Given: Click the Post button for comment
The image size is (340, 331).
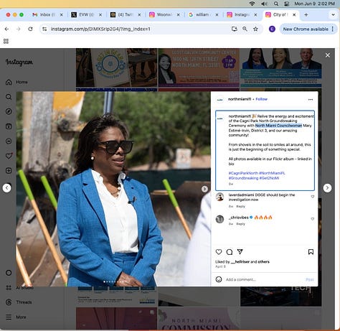Looking at the screenshot, I should pos(310,279).
